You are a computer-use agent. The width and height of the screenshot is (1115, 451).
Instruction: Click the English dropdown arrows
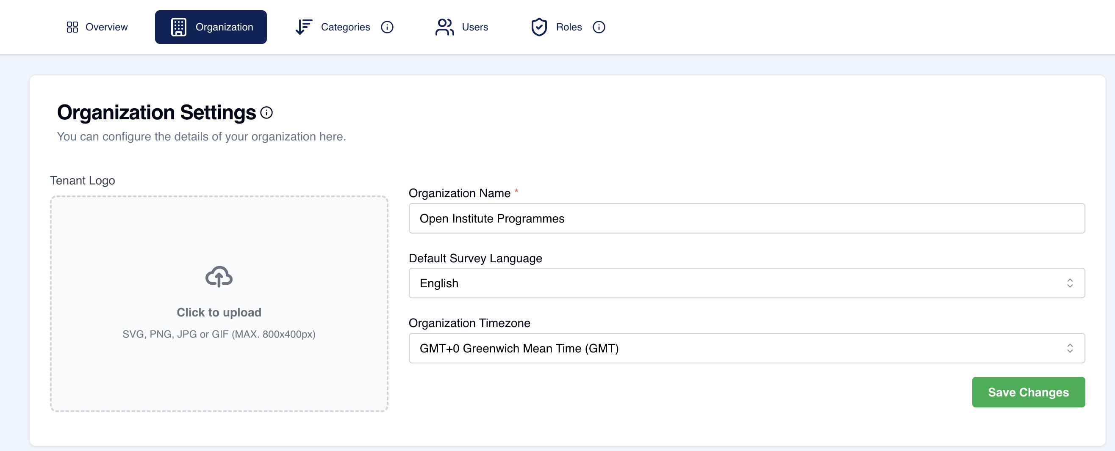(x=1070, y=283)
